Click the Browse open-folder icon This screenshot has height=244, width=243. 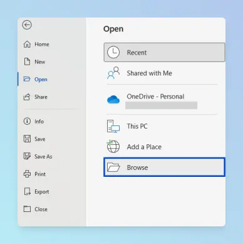pos(113,167)
